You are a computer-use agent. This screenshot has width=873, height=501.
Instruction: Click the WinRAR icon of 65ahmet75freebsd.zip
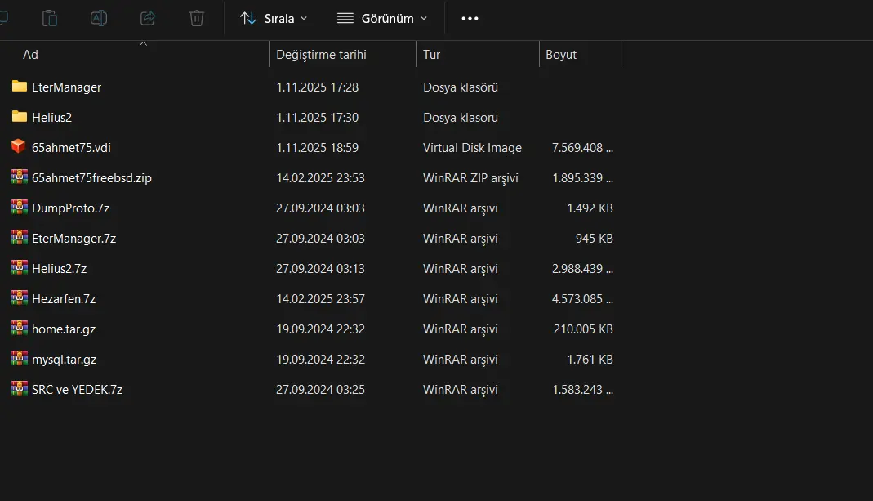tap(20, 177)
